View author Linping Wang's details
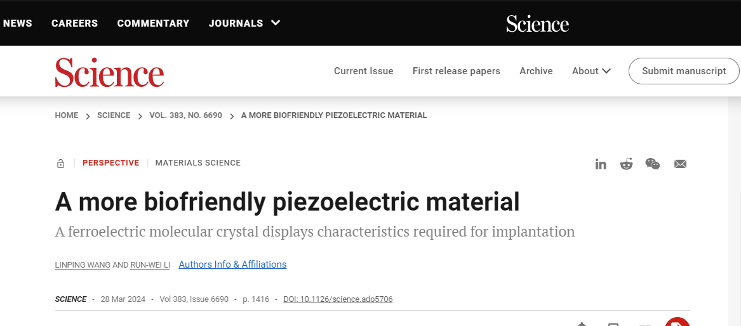 [83, 265]
